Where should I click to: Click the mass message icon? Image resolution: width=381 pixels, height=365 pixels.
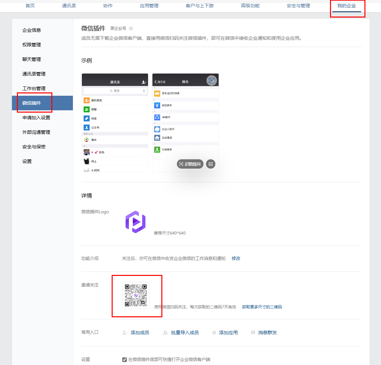[x=253, y=333]
